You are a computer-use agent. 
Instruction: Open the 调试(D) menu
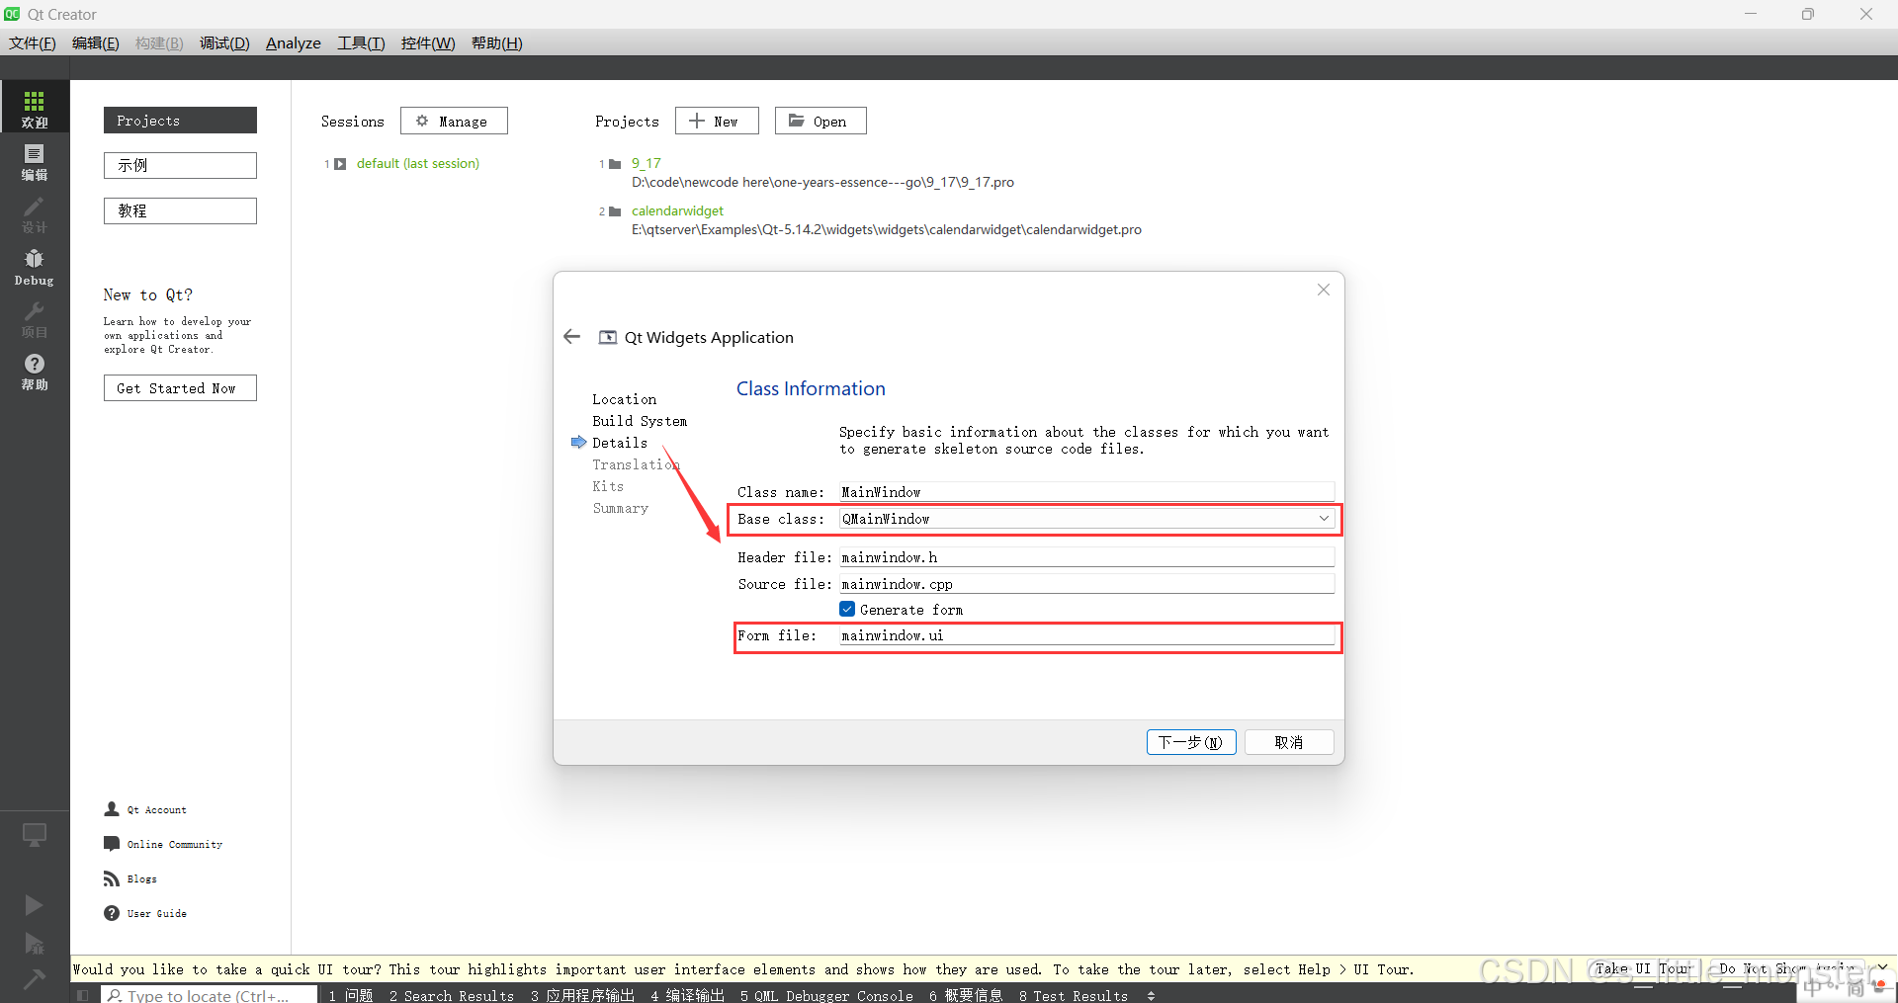point(224,43)
